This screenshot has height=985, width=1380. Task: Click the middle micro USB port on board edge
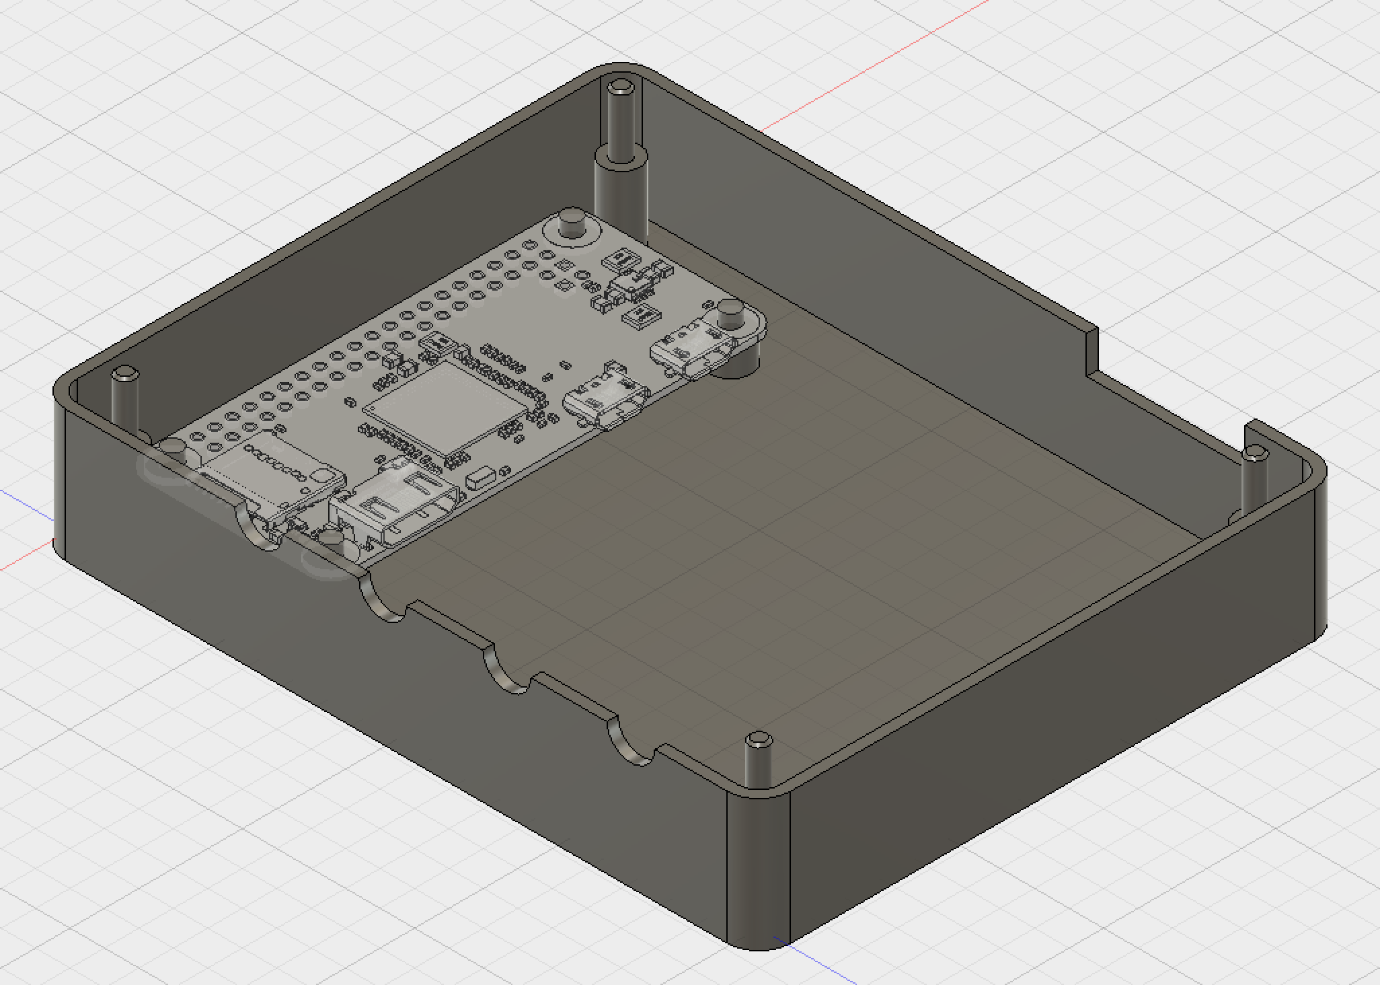(x=606, y=398)
